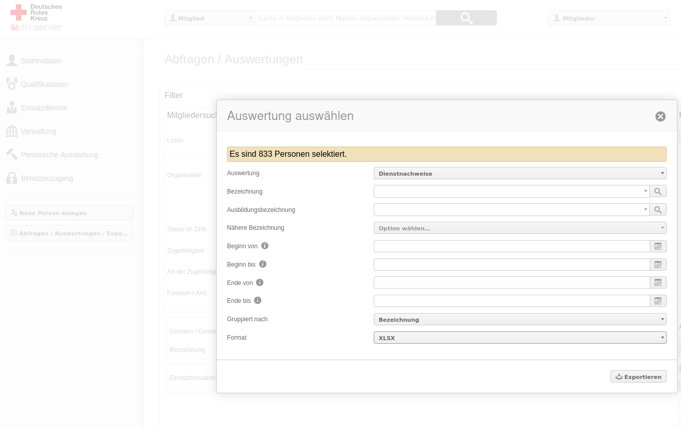Click the search icon beside Bezeichnung field
Screen dimensions: 681x428
pyautogui.click(x=658, y=192)
